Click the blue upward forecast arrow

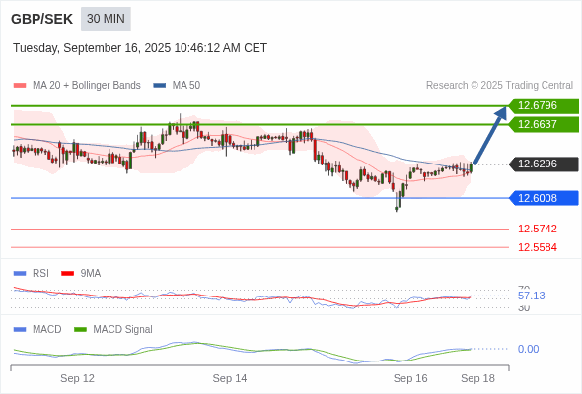[490, 135]
